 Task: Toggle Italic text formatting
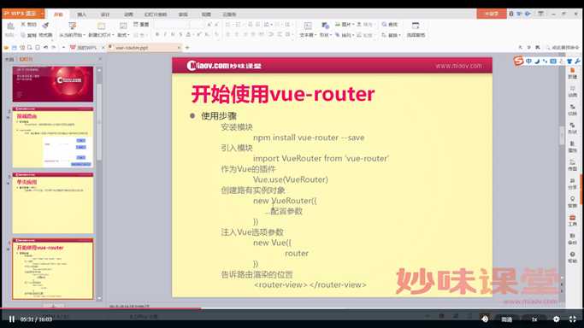165,34
